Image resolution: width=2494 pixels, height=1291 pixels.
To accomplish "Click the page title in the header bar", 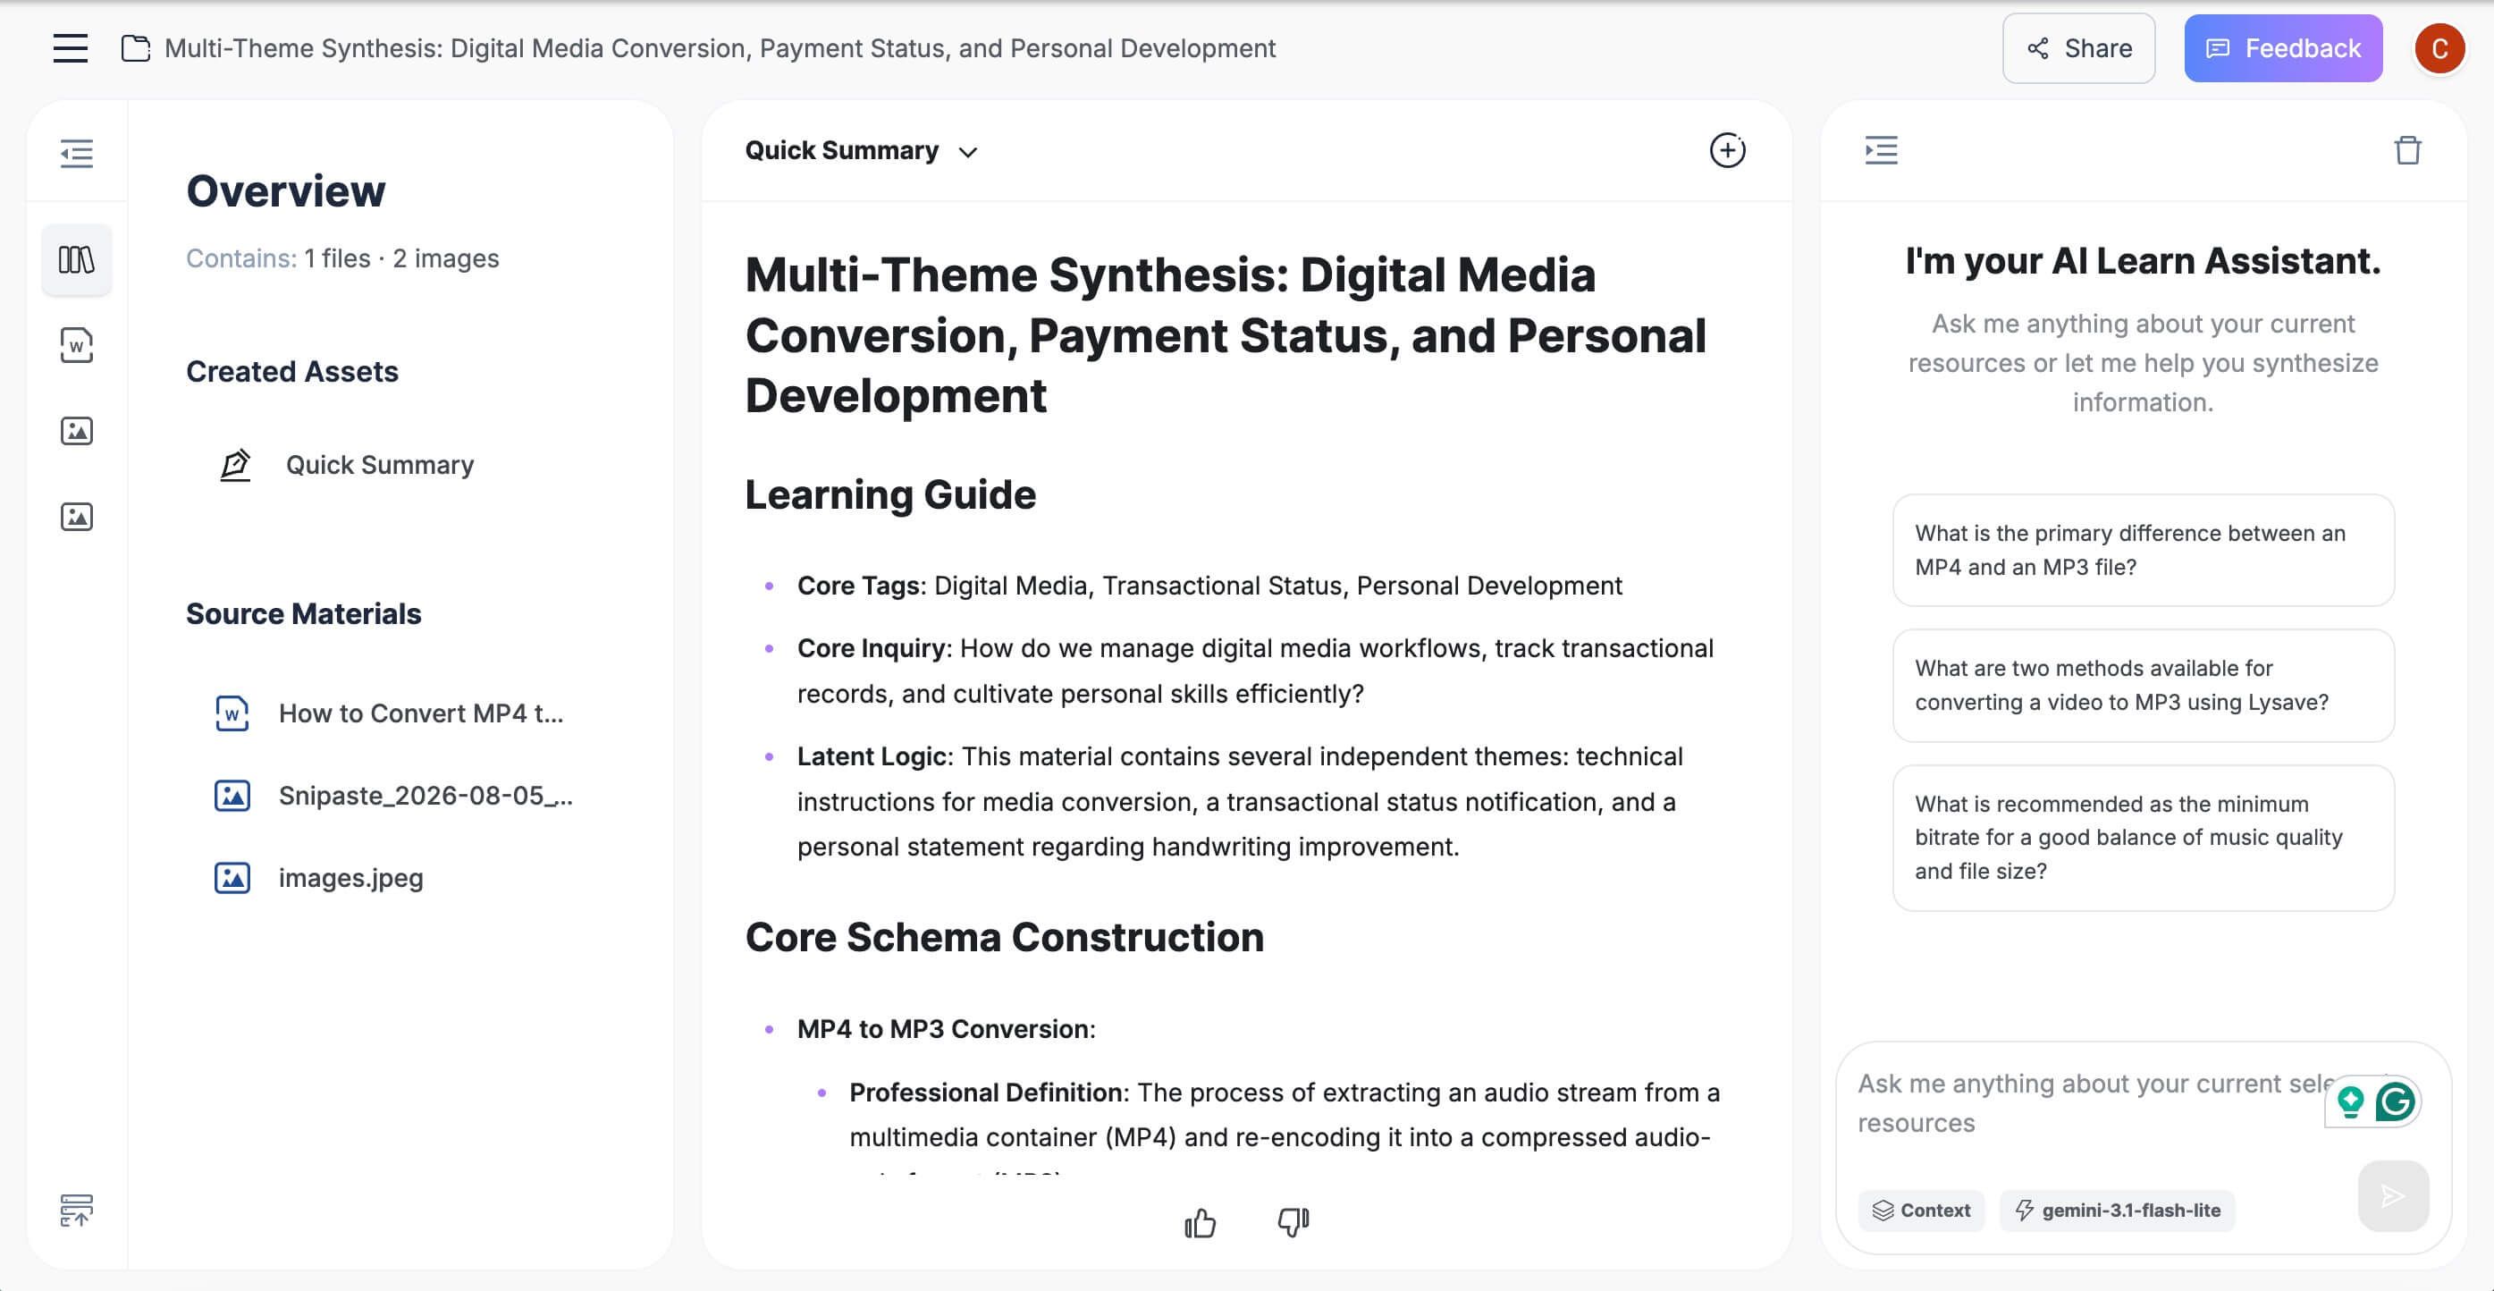I will tap(720, 48).
